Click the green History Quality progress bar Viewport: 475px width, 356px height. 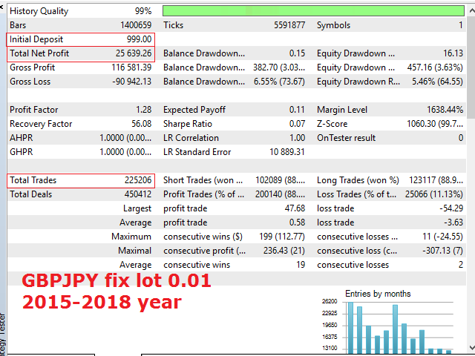(x=314, y=11)
